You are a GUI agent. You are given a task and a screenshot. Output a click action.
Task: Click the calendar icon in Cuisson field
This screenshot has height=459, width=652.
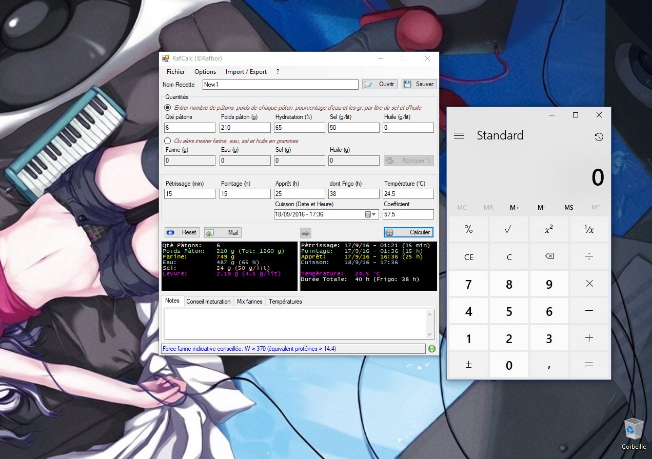367,214
